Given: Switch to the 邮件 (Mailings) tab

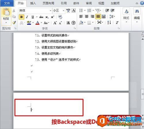Looking at the screenshot, I should click(76, 3).
